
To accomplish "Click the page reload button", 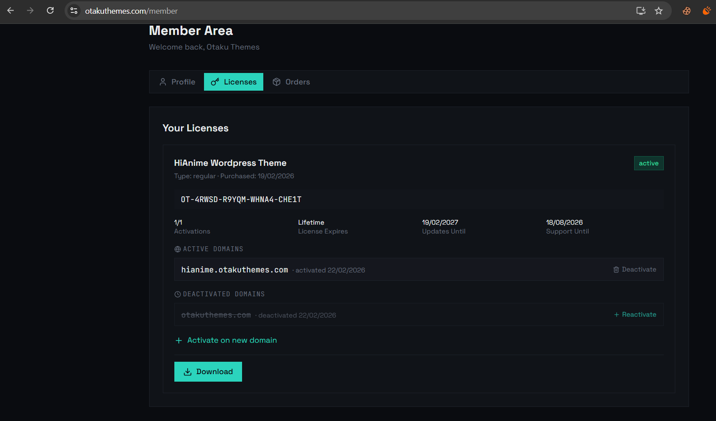I will click(50, 10).
